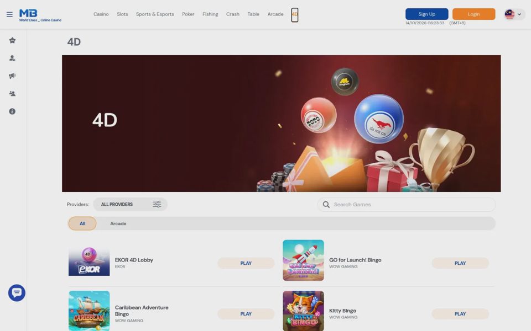Play Caribbean Adventure Bingo
Image resolution: width=531 pixels, height=331 pixels.
click(x=246, y=314)
